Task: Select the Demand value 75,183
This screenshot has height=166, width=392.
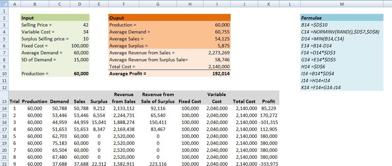Action: click(60, 143)
